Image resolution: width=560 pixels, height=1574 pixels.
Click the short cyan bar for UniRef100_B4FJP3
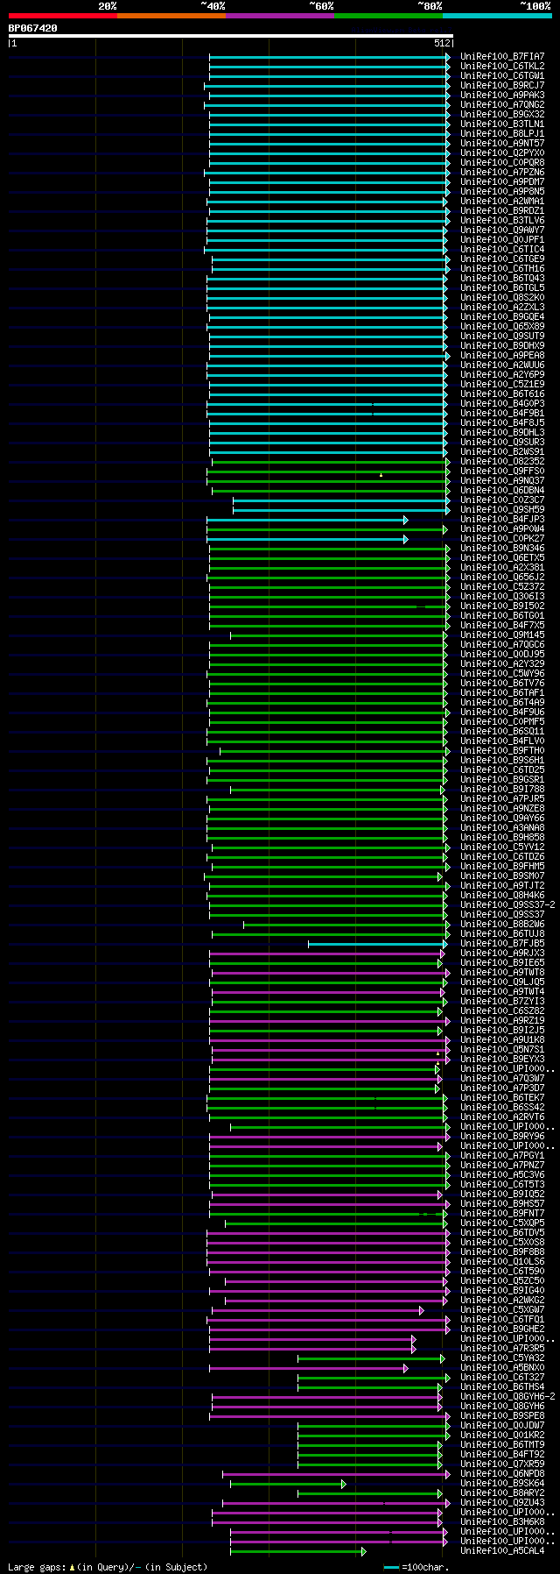(307, 520)
